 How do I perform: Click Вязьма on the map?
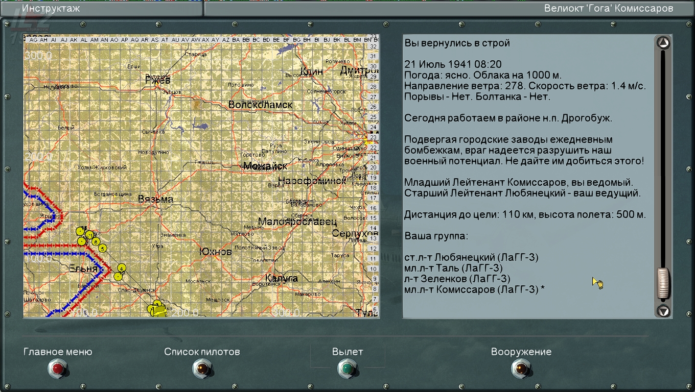click(155, 200)
